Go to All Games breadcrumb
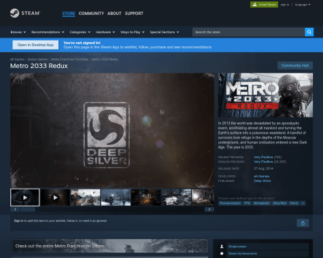The image size is (323, 258). [x=17, y=59]
